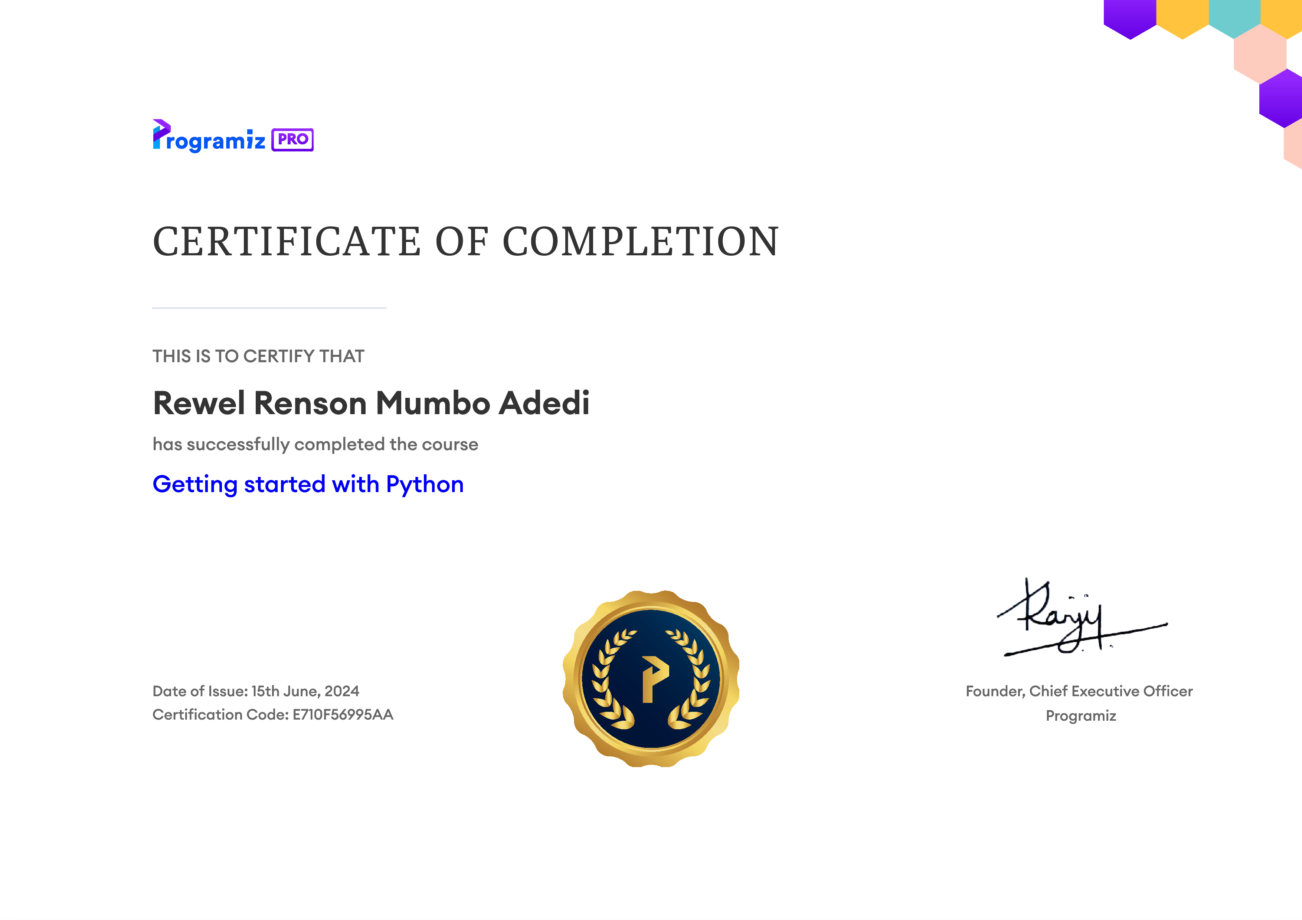
Task: Click the 'Programiz' text under the signature
Action: (1081, 716)
